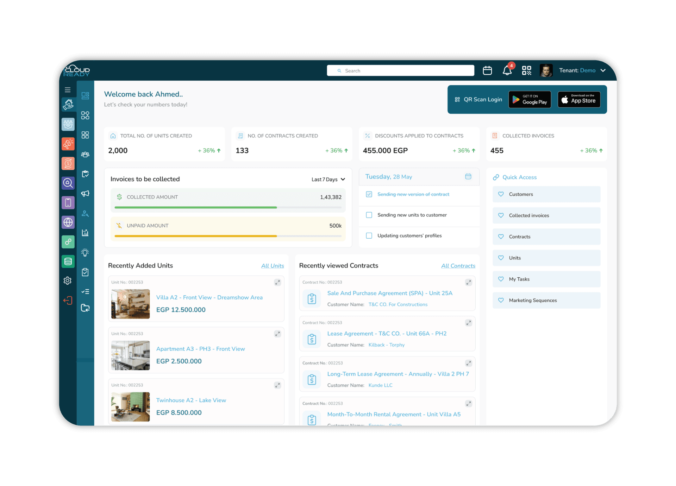Open the team management sidebar icon
676x486 pixels.
coord(68,124)
